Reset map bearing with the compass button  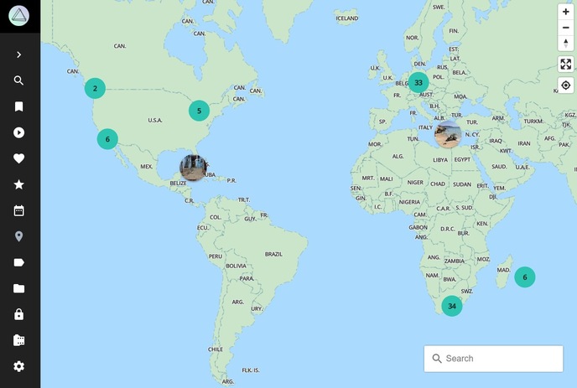coord(566,44)
